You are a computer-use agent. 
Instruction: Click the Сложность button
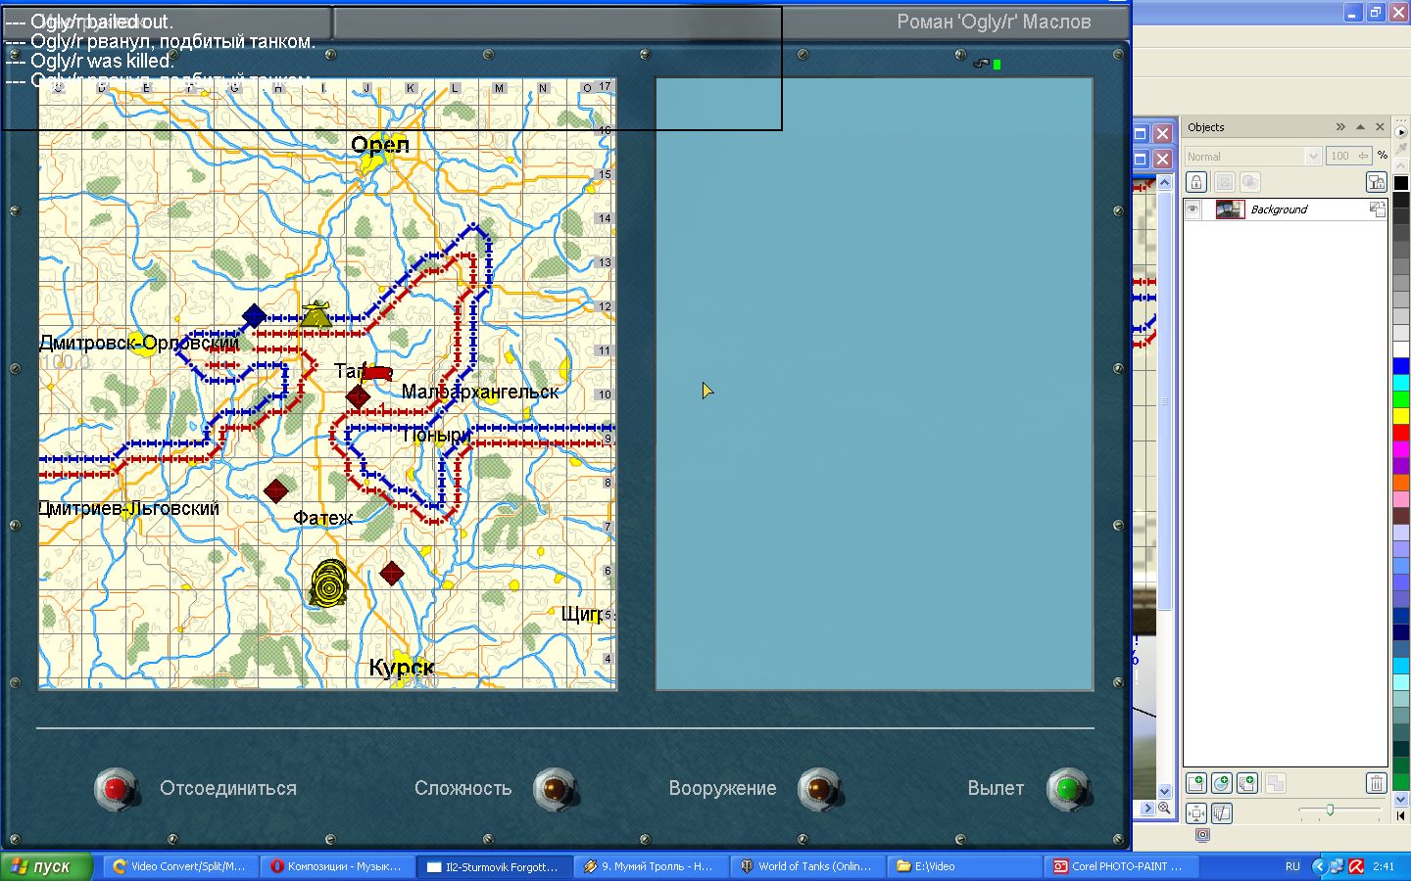[556, 789]
